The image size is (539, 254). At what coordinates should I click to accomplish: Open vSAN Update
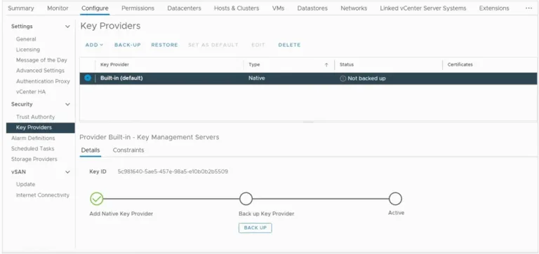pyautogui.click(x=26, y=185)
